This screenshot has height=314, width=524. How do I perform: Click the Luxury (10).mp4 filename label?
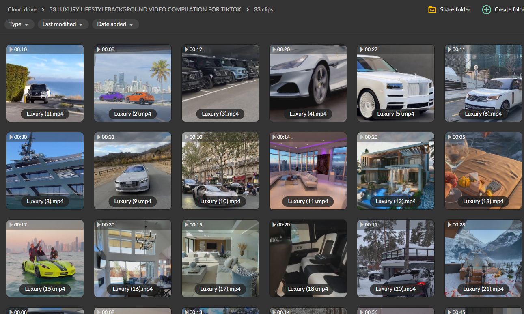point(220,201)
